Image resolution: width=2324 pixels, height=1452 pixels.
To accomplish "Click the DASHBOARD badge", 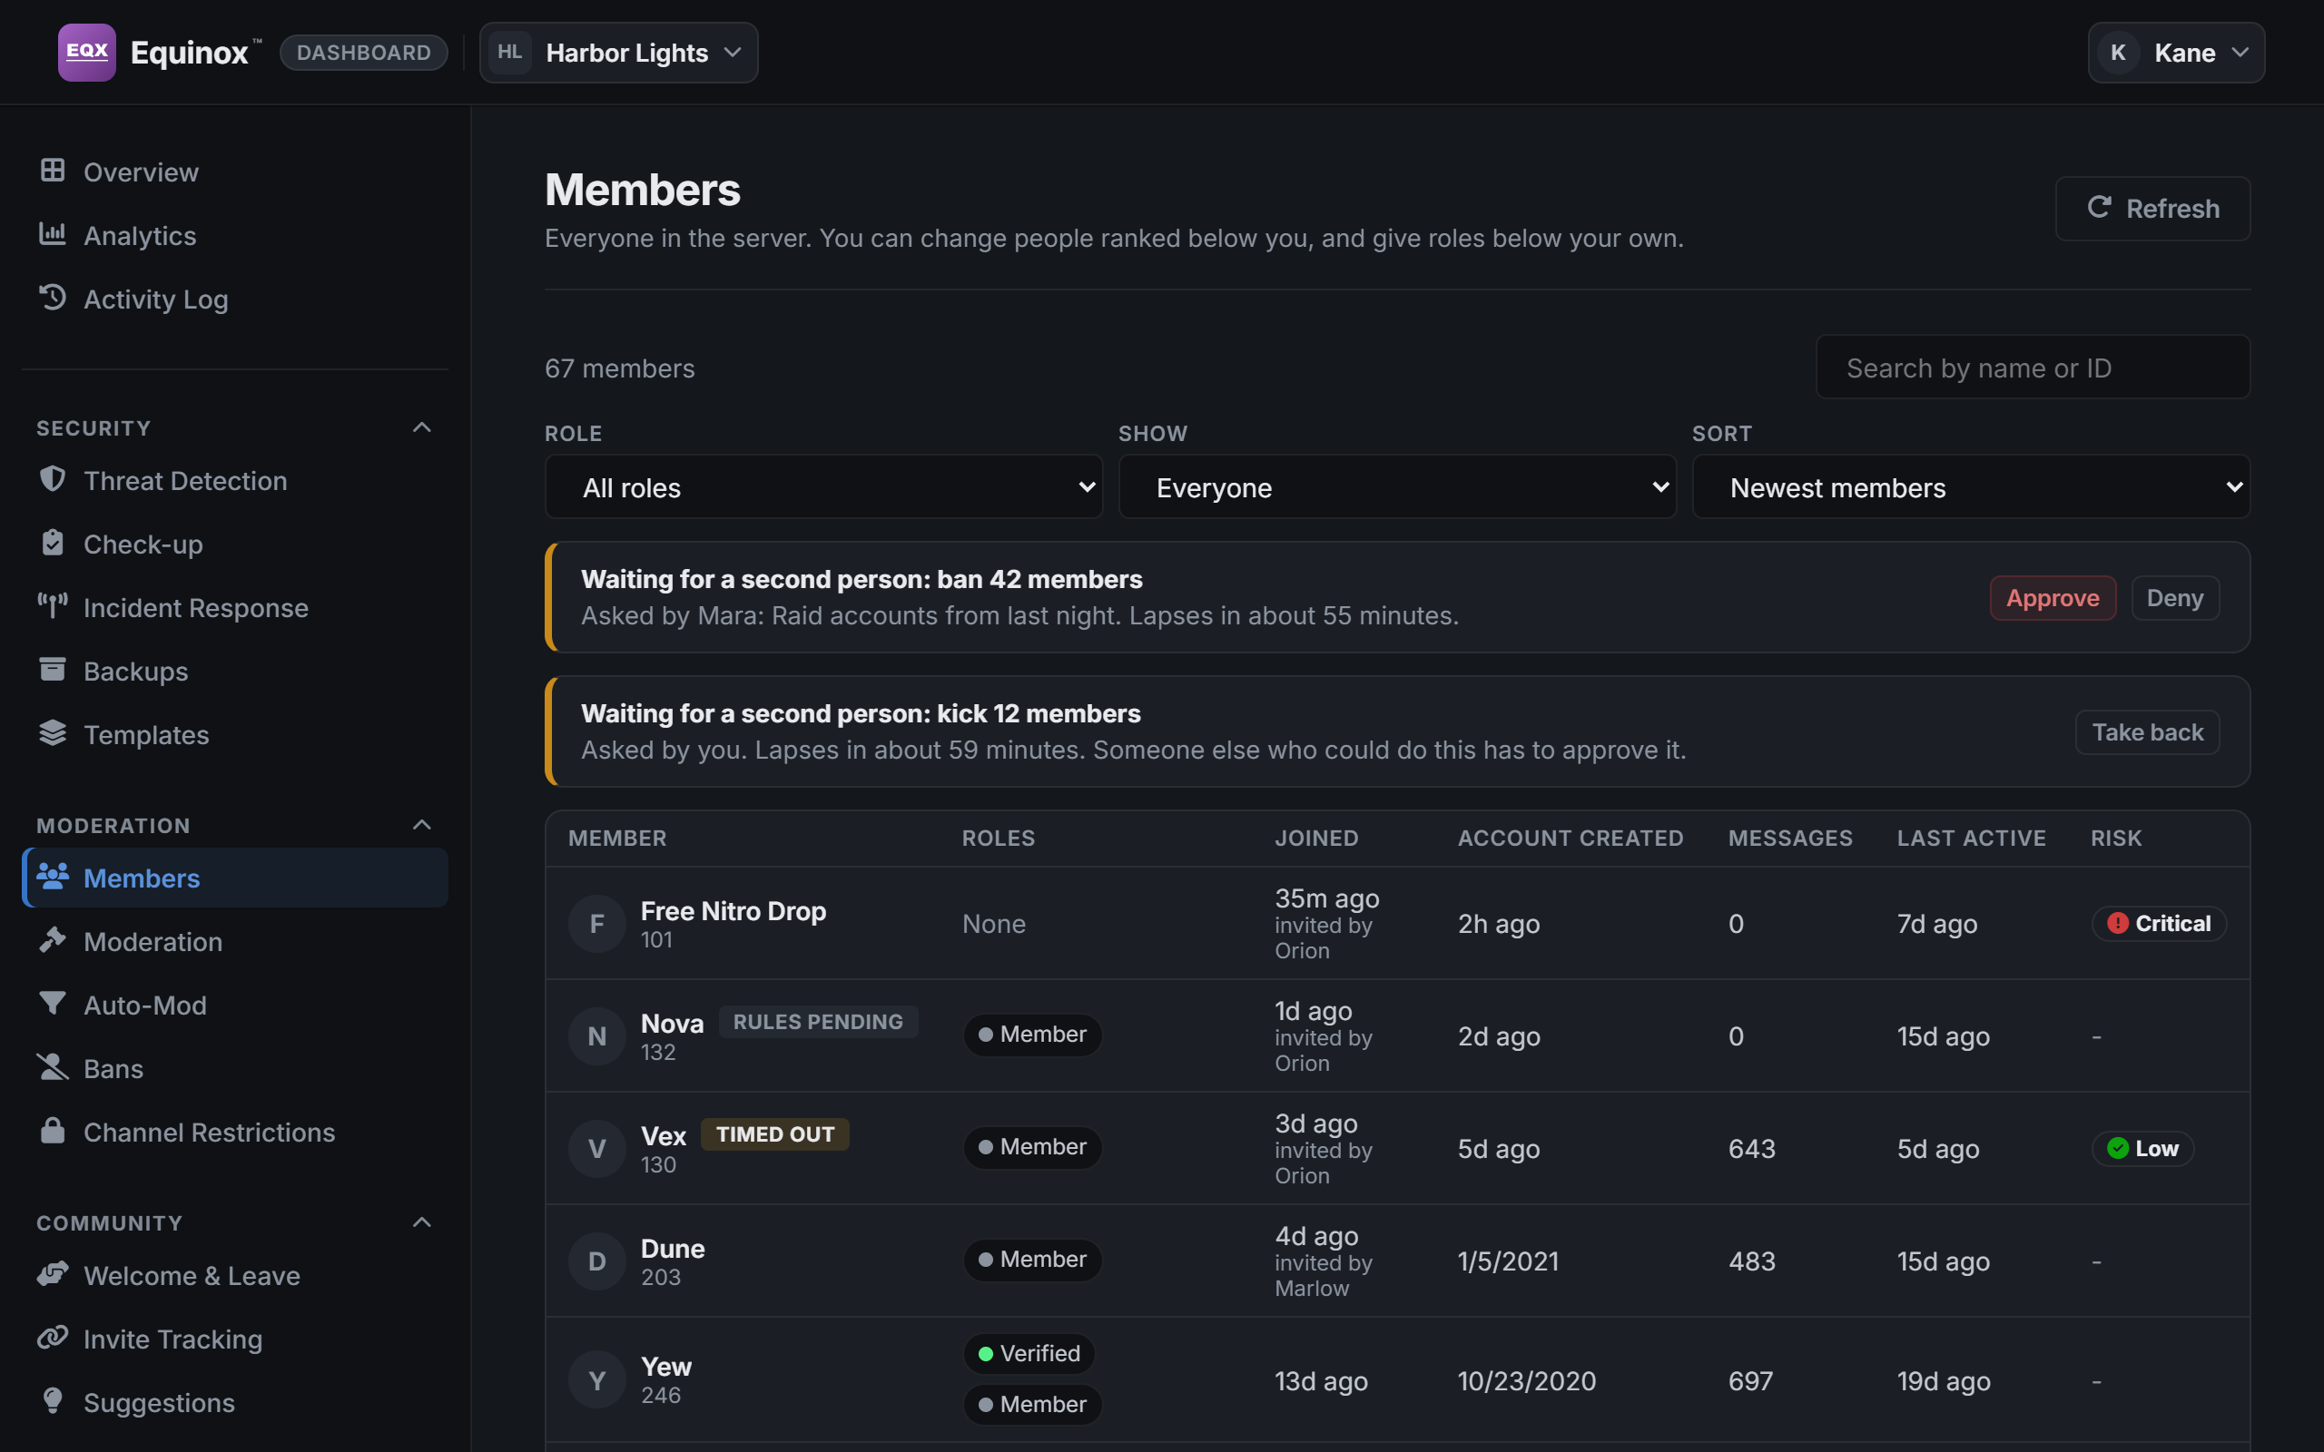I will [364, 53].
